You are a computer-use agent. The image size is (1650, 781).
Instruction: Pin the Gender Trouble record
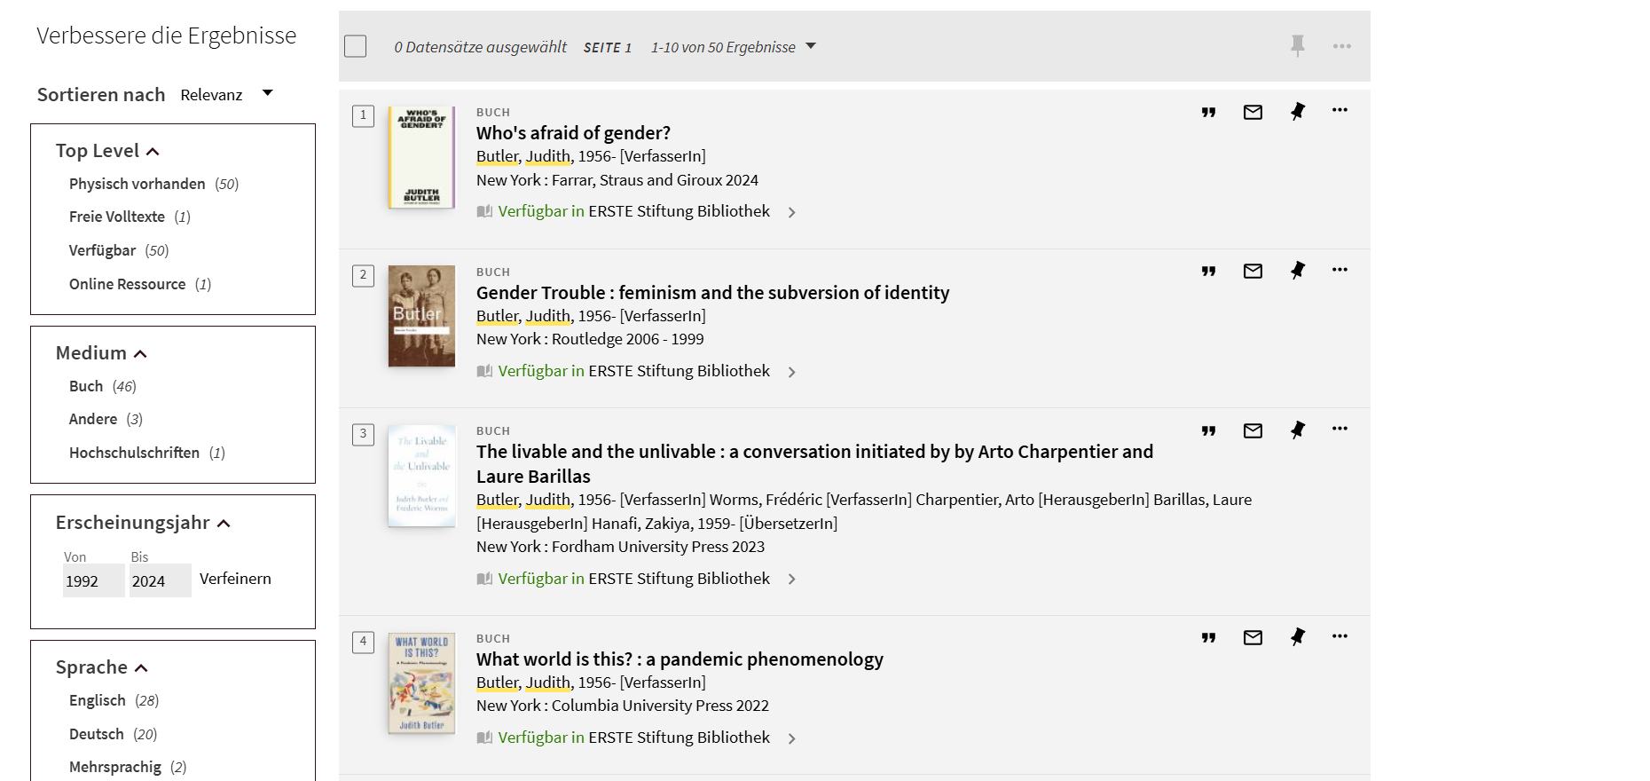coord(1298,270)
